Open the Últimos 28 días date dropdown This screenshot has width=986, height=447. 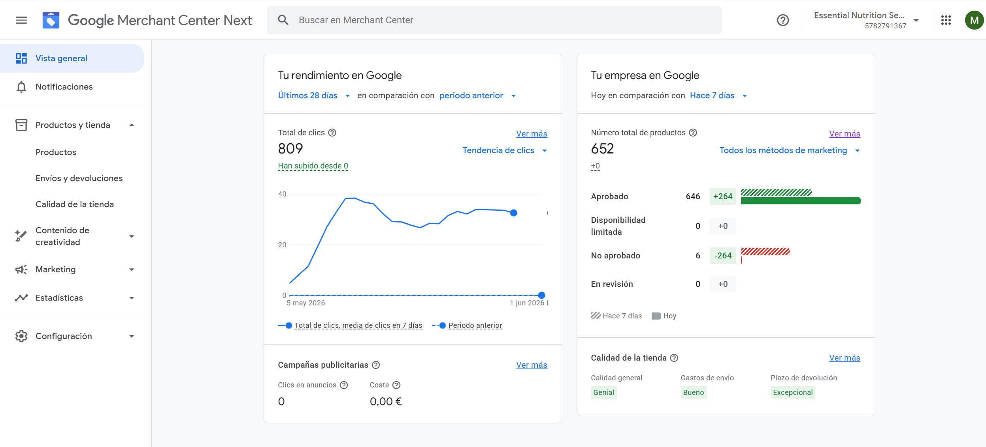click(314, 95)
